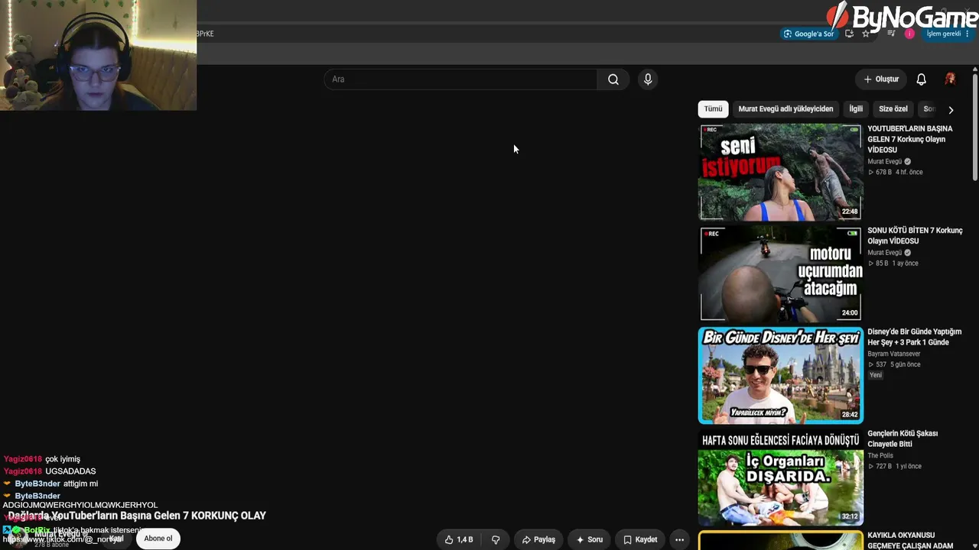Bookmark this page with the star icon
Screen dimensions: 979x550
(x=866, y=34)
